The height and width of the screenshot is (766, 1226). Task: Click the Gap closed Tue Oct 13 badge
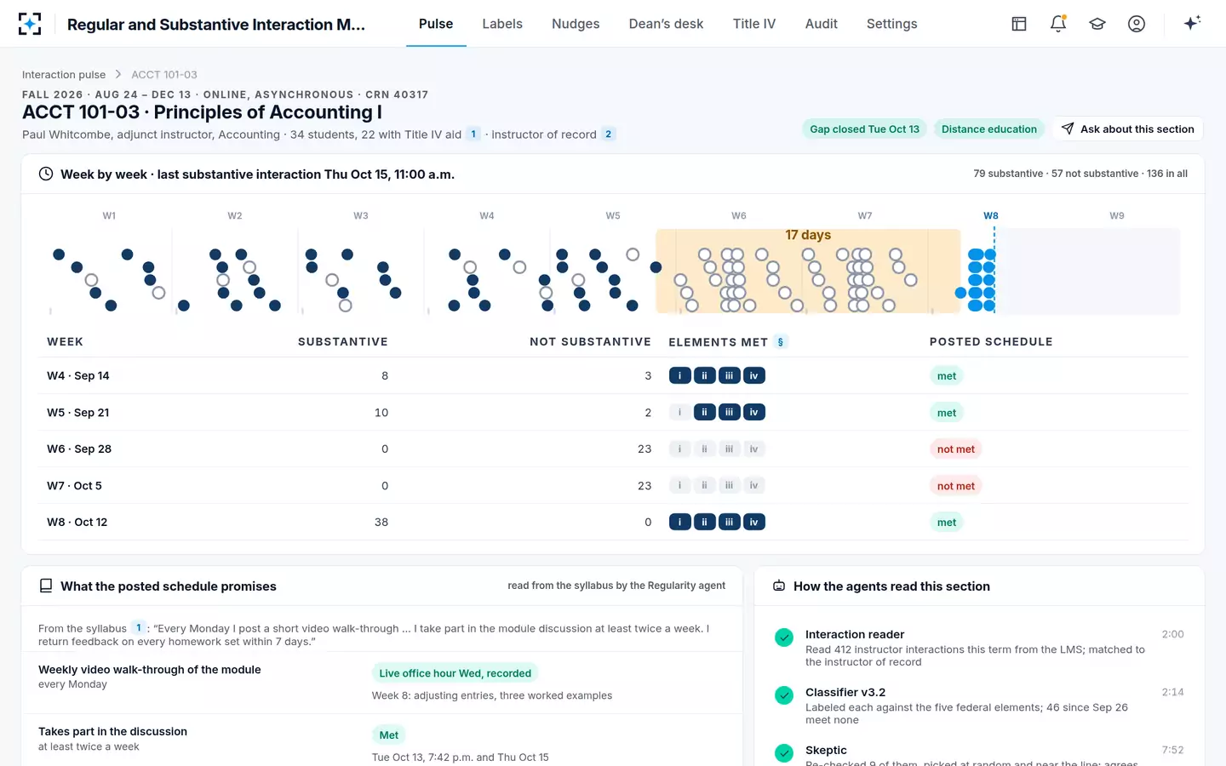coord(865,129)
